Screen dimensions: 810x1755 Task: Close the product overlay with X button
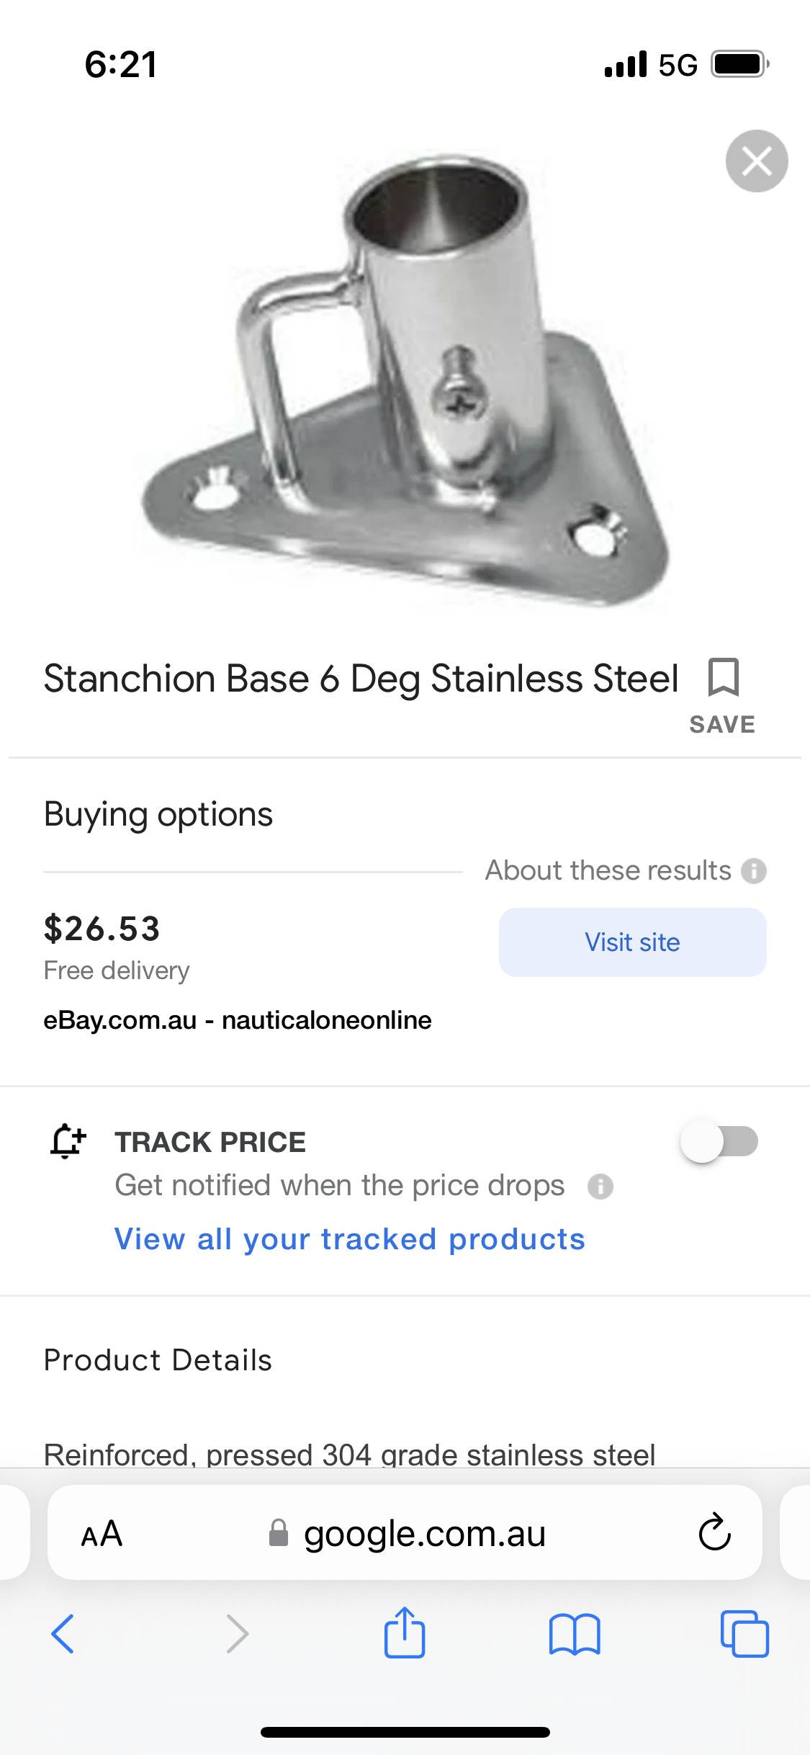click(756, 161)
